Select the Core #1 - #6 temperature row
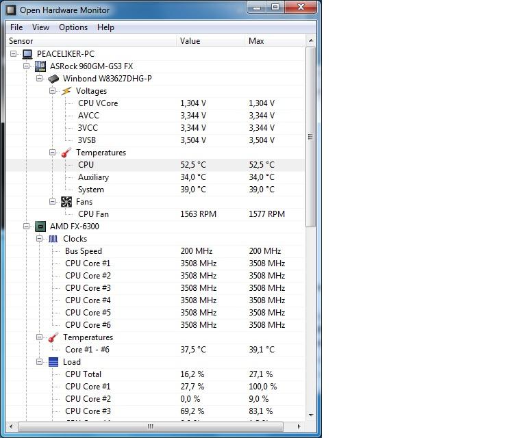The width and height of the screenshot is (526, 438). point(155,350)
